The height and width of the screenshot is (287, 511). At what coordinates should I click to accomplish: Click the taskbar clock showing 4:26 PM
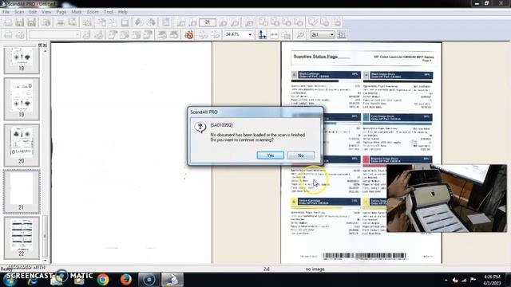492,280
